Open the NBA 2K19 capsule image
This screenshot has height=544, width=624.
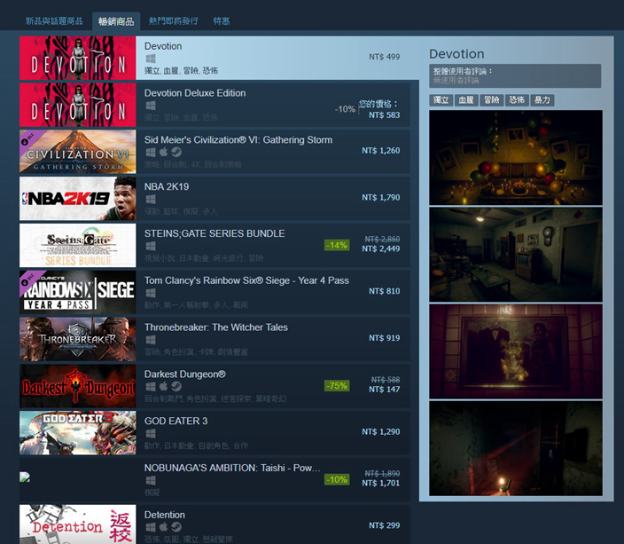coord(78,199)
